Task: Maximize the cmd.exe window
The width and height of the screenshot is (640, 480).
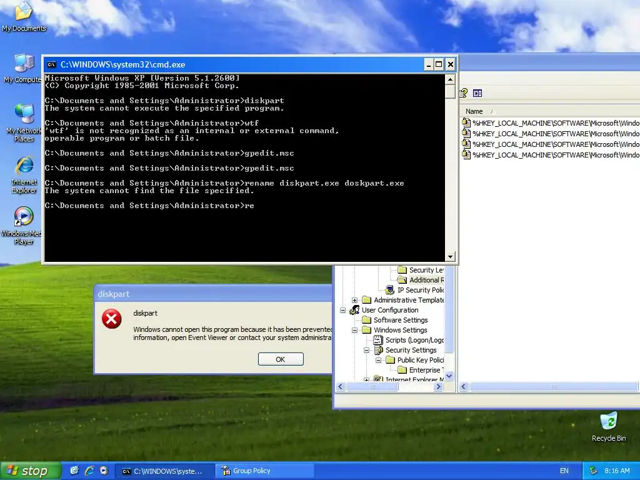Action: point(439,64)
